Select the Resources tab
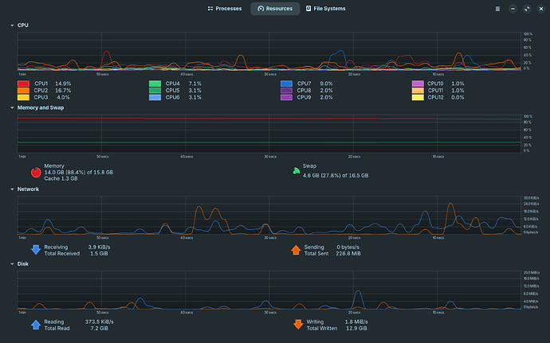 (275, 9)
